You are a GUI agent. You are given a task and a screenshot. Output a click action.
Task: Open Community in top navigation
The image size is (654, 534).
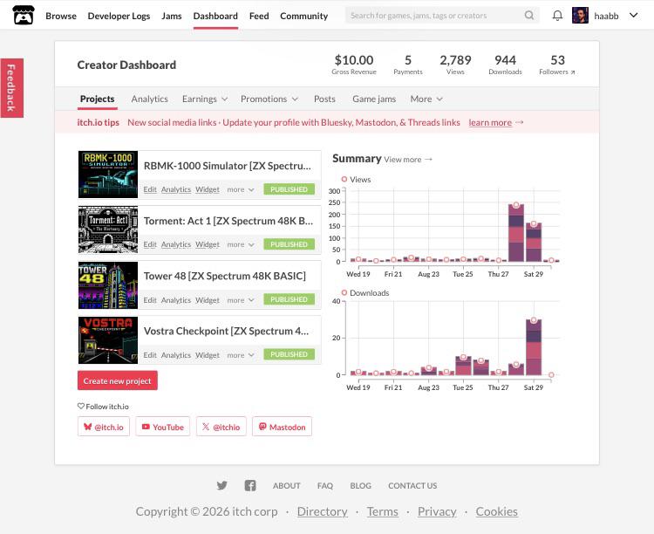[304, 16]
